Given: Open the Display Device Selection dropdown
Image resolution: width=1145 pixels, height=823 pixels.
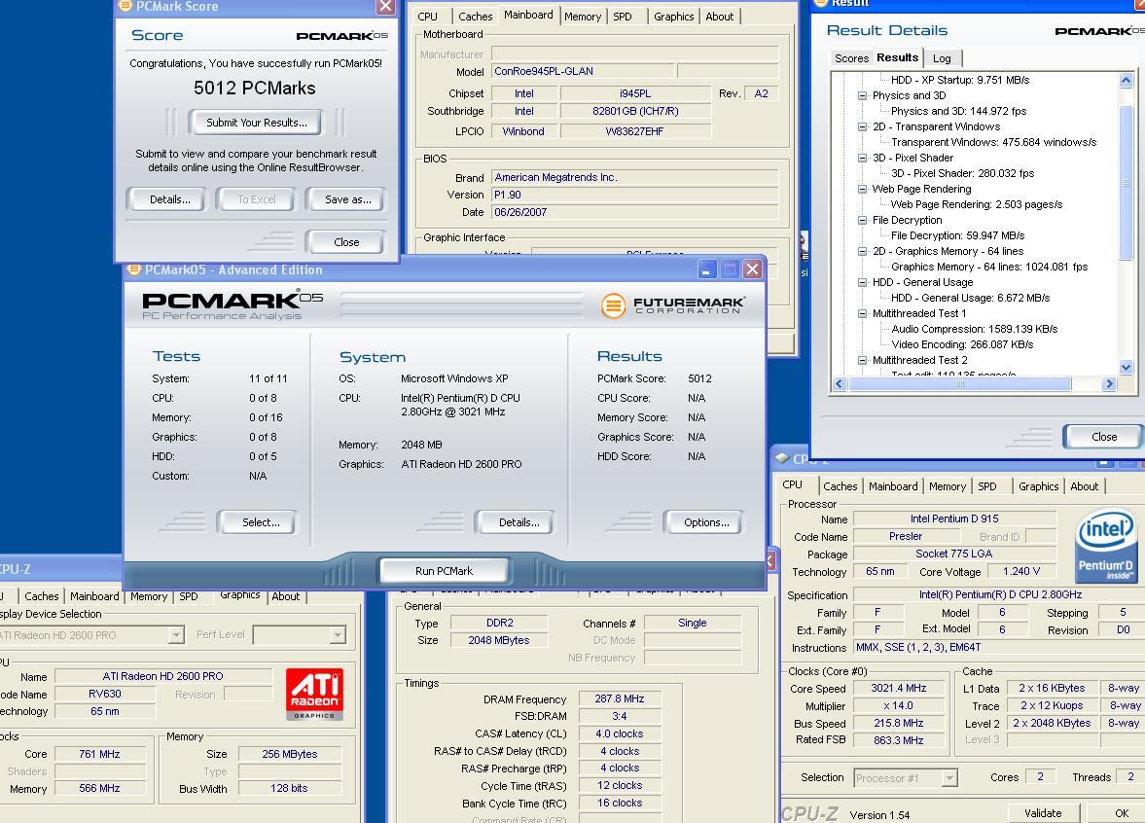Looking at the screenshot, I should (x=176, y=635).
